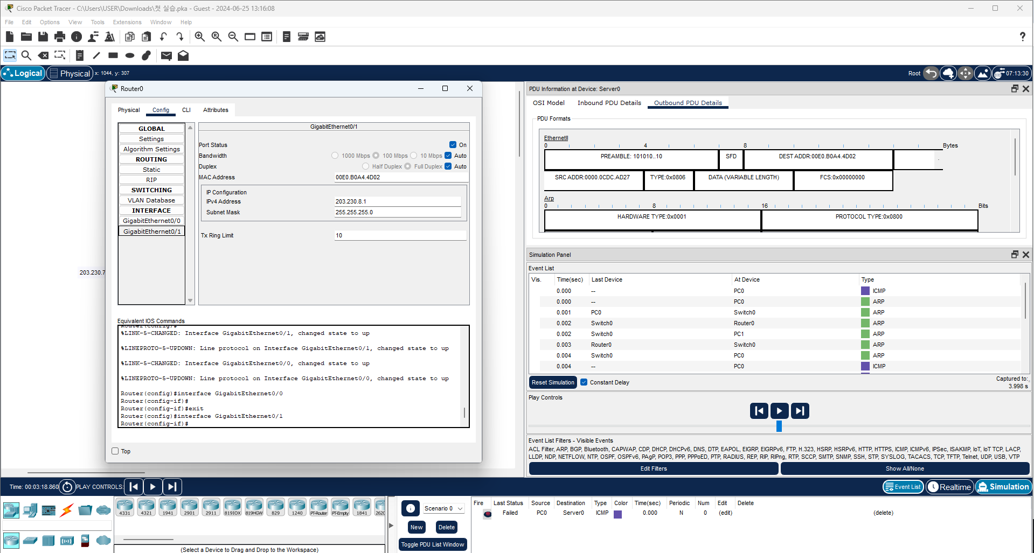Select the Place Note tool
This screenshot has height=553, width=1034.
tap(80, 55)
